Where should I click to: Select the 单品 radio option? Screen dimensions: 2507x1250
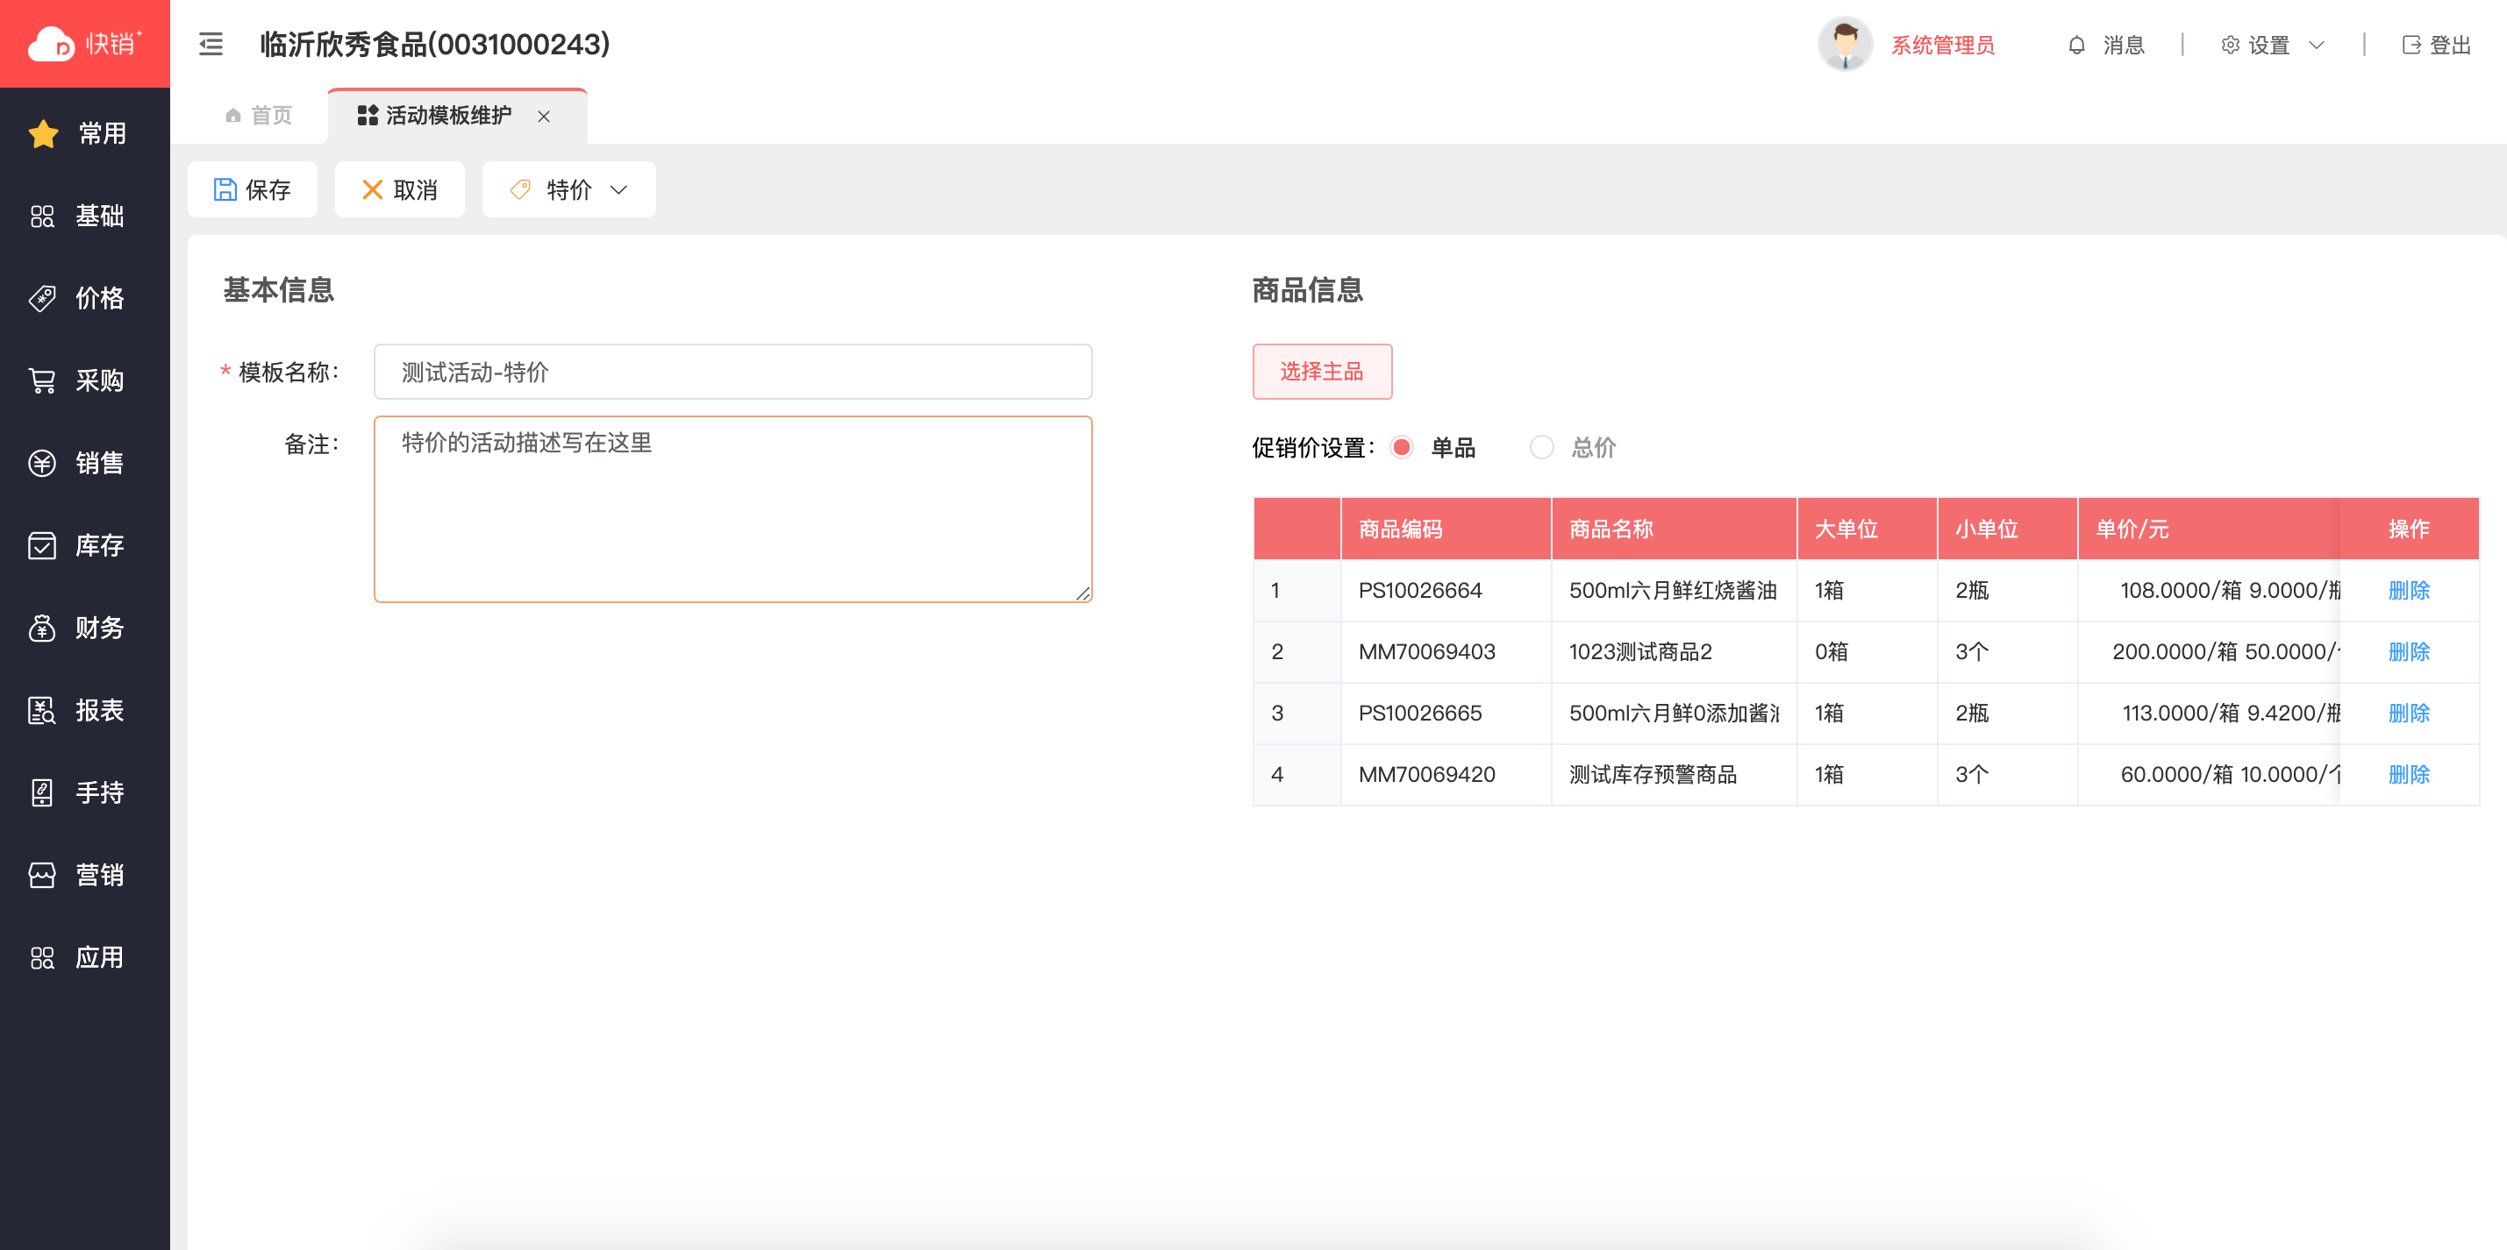pyautogui.click(x=1403, y=447)
